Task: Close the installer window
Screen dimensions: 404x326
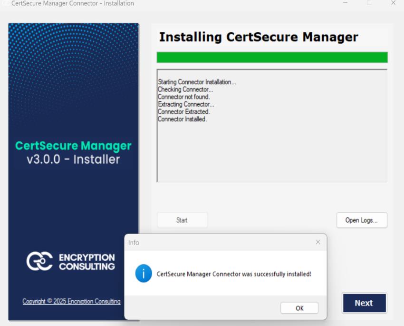Action: pyautogui.click(x=393, y=3)
